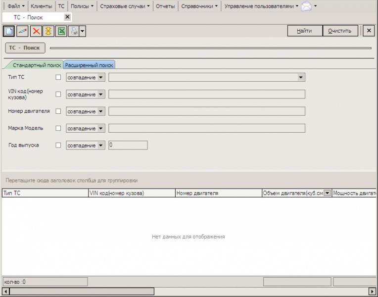Click the red X delete icon
378x297 pixels.
(x=36, y=31)
